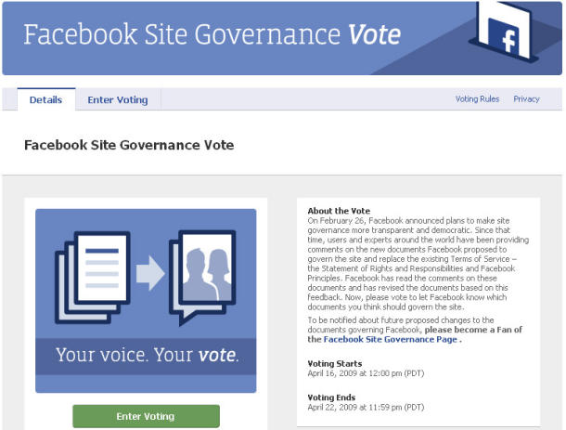
Task: Open the Enter Voting tab
Action: point(118,99)
